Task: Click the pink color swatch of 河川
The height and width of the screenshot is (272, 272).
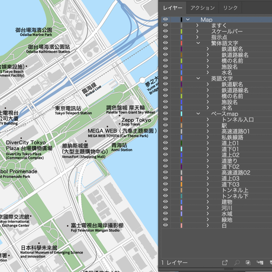Action: click(182, 208)
